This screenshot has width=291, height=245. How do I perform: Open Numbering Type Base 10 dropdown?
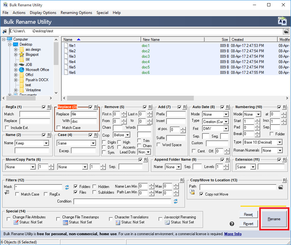coord(280,142)
